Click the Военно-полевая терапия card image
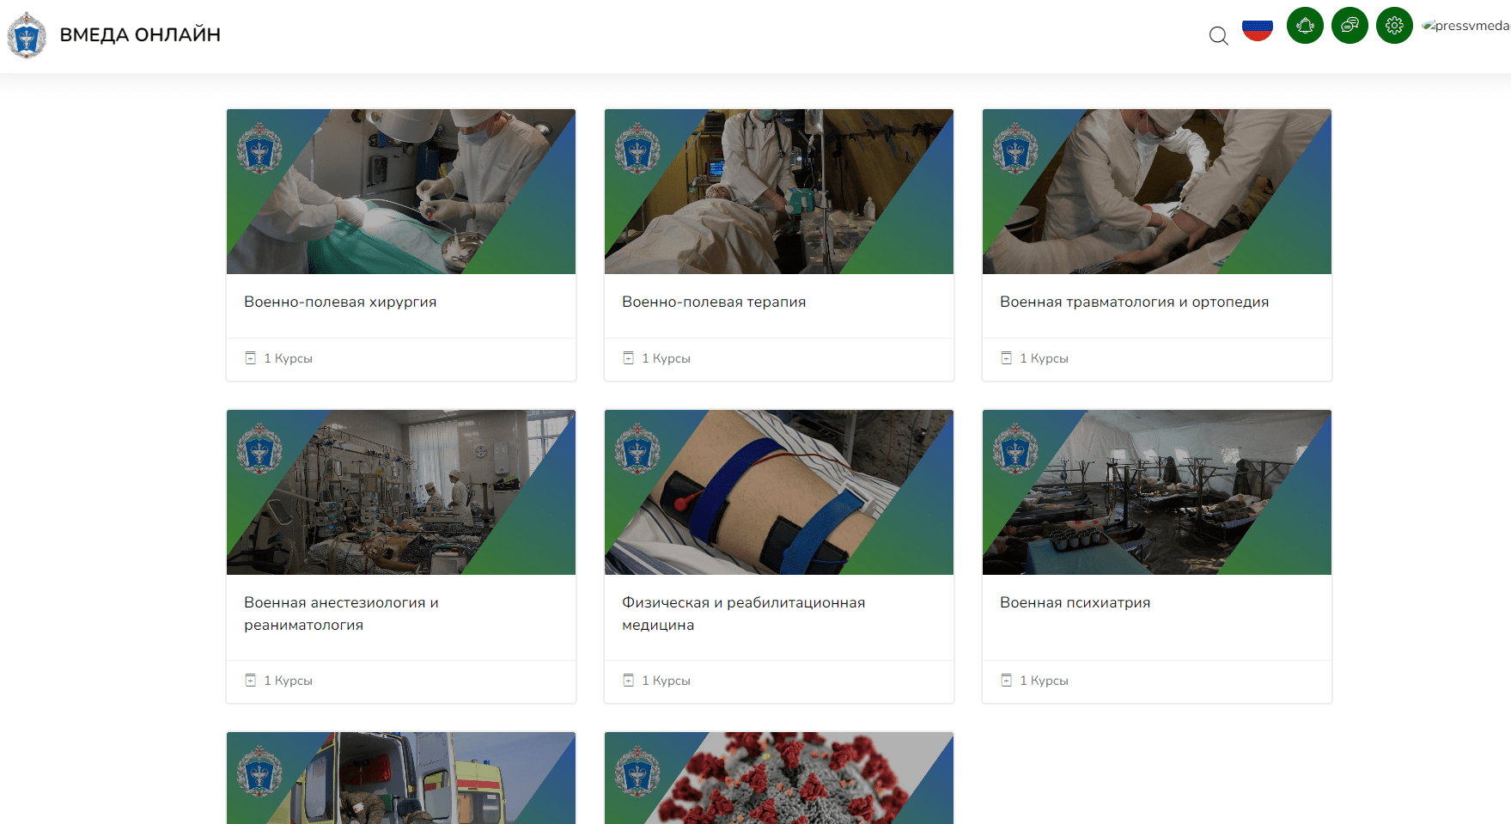 coord(779,192)
